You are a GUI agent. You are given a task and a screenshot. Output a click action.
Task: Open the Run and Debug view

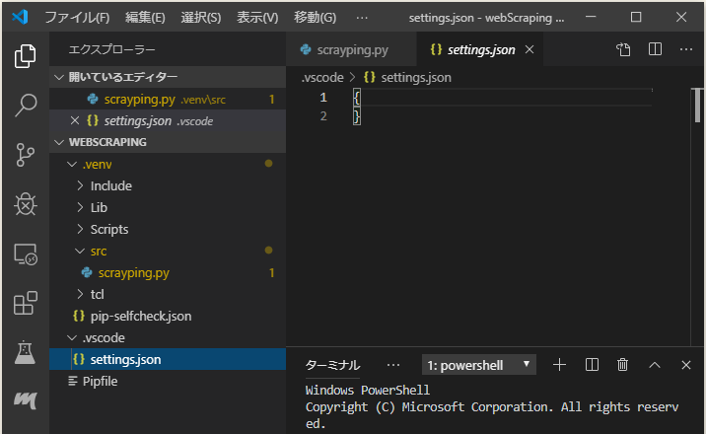(x=26, y=204)
